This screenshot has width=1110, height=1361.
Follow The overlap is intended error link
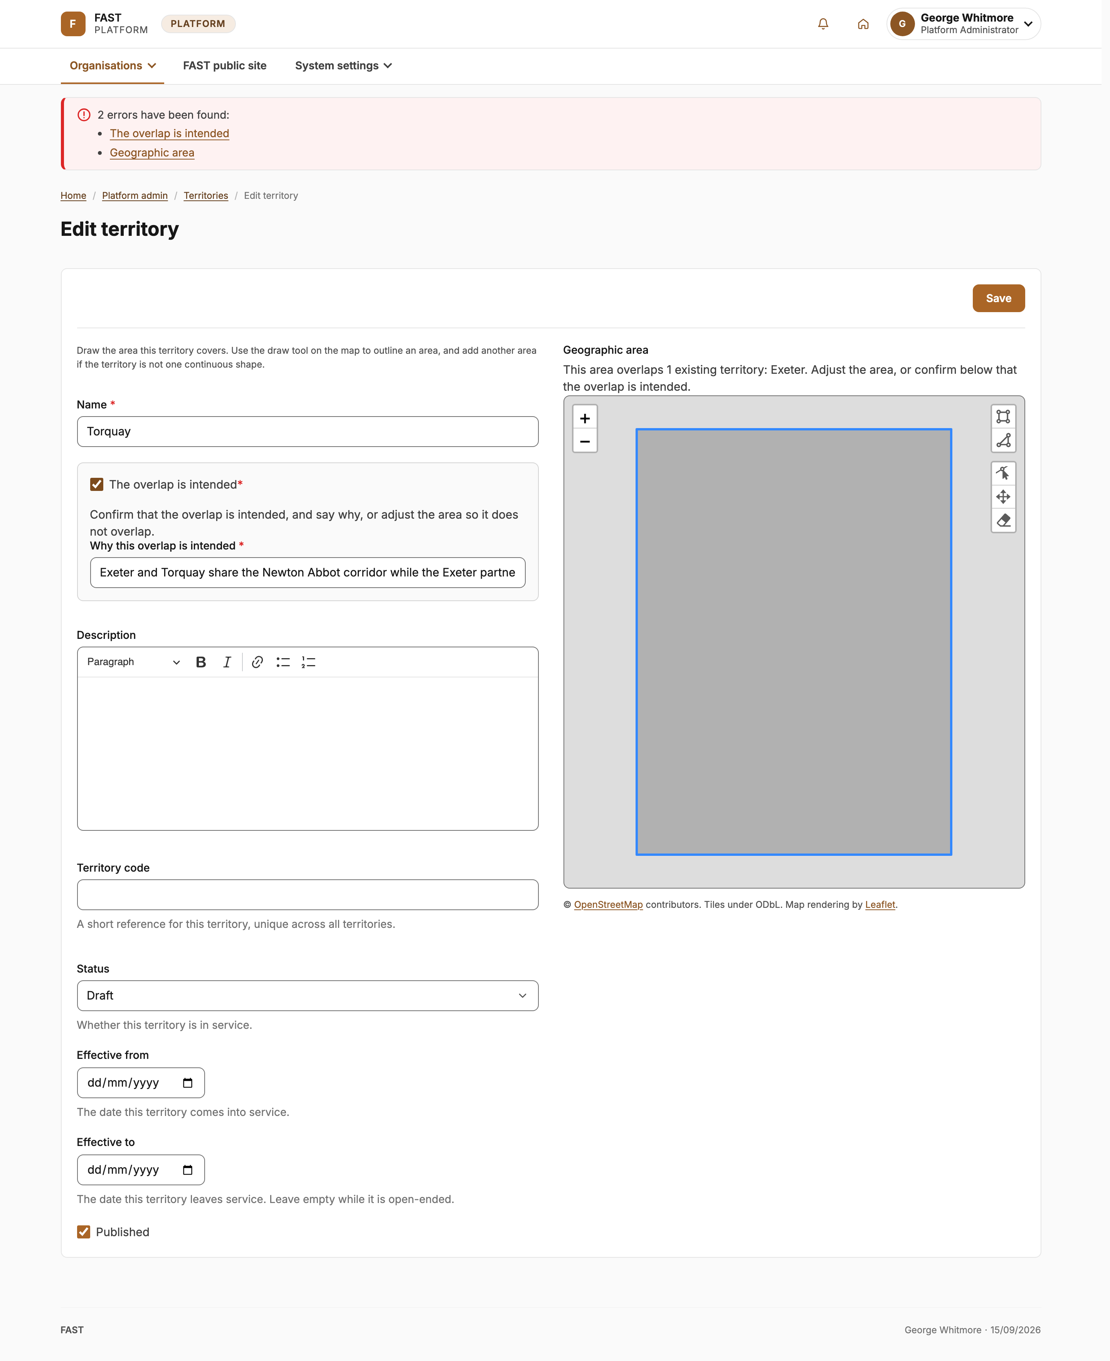coord(170,133)
